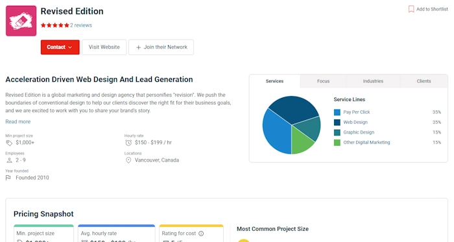Click the clock icon beside hourly rate

click(128, 143)
